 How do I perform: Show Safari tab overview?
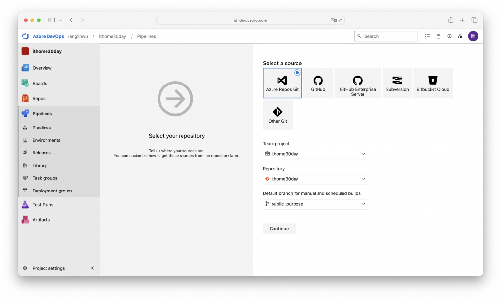[x=474, y=20]
